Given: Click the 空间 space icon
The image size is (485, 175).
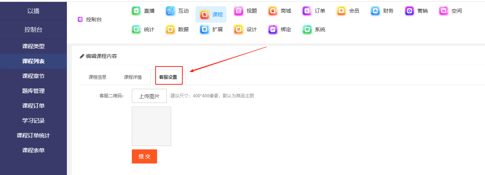Looking at the screenshot, I should click(x=444, y=11).
